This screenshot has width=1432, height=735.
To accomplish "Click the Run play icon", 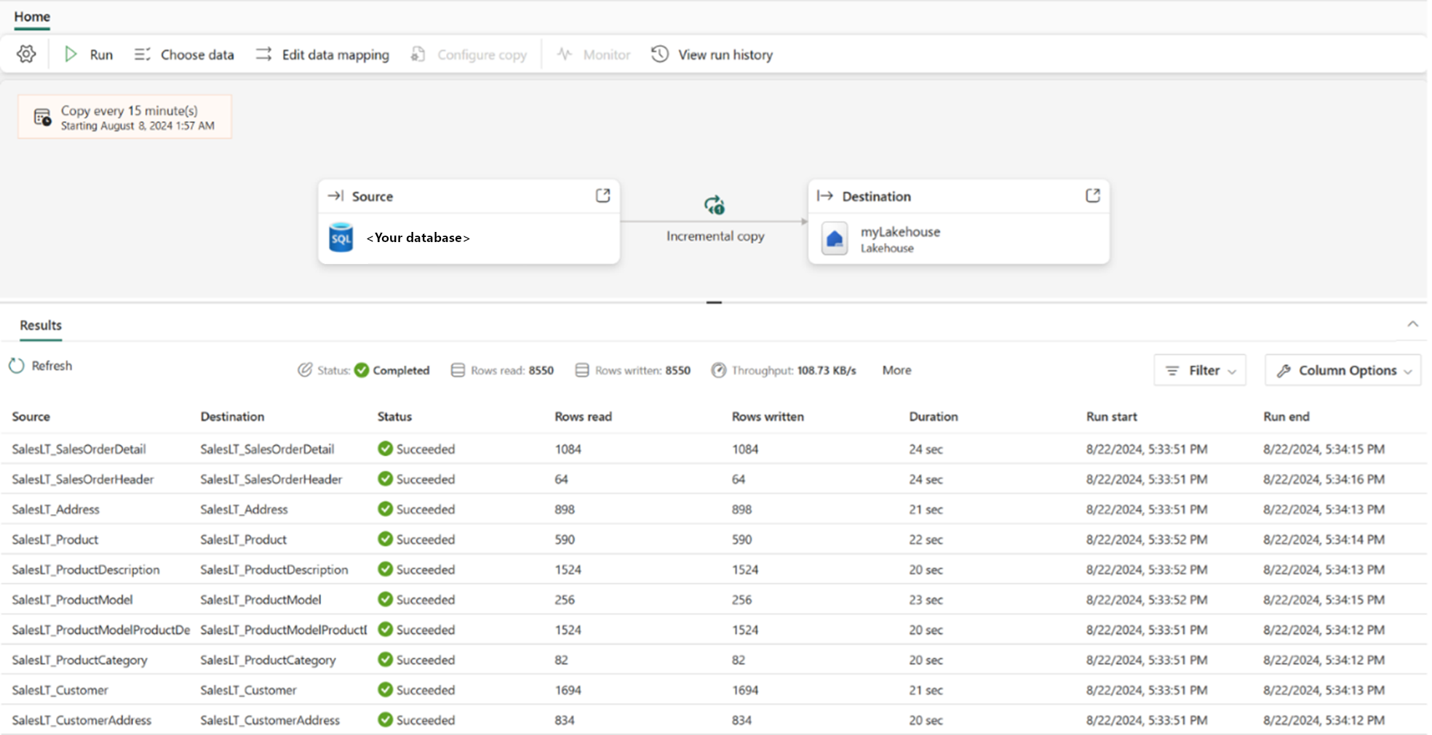I will tap(71, 55).
